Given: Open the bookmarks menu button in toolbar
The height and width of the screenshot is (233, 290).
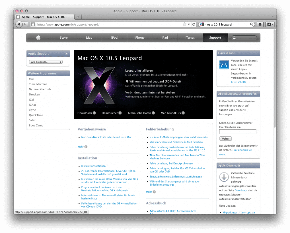Looking at the screenshot, I should (x=270, y=24).
